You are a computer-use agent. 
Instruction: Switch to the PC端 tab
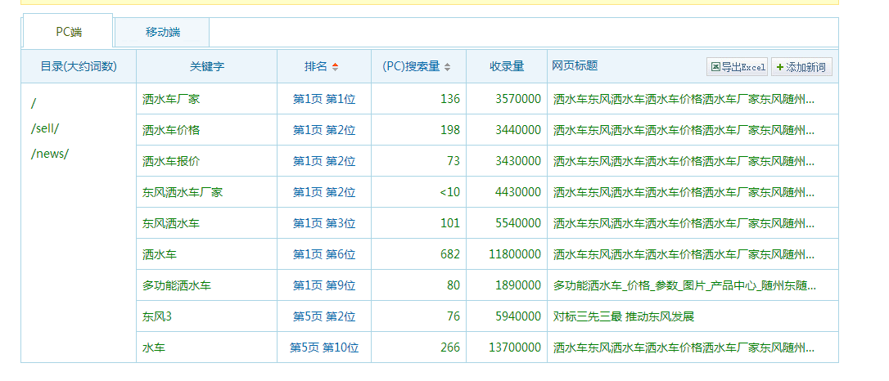(68, 32)
